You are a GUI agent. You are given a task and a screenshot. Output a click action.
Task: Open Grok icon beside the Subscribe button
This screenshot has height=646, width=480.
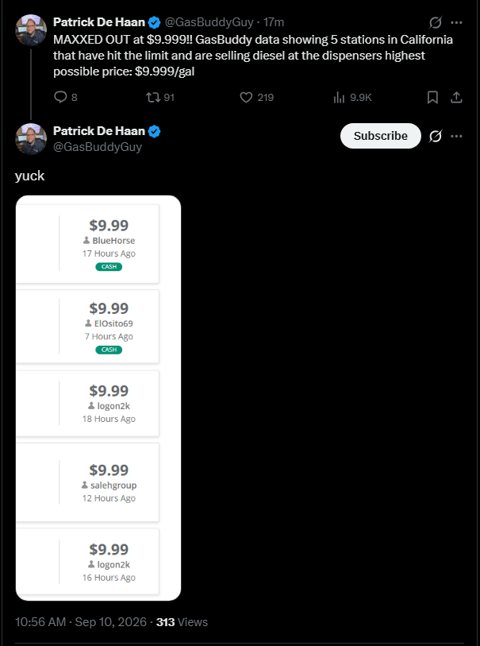click(435, 136)
